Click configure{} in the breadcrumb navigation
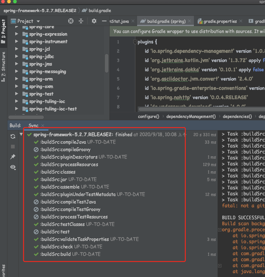265x277 pixels. [148, 117]
